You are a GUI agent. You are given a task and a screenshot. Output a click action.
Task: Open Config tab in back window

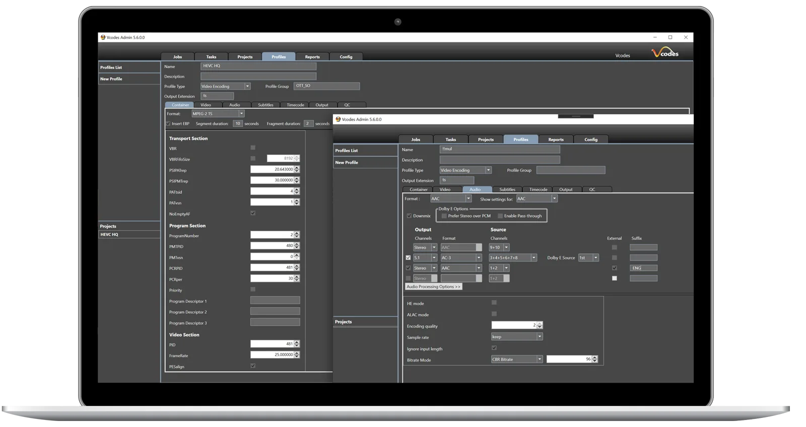pyautogui.click(x=346, y=57)
